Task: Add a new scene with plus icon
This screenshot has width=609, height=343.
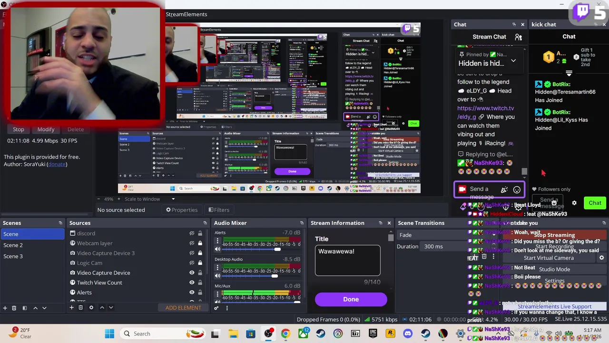Action: pos(5,308)
